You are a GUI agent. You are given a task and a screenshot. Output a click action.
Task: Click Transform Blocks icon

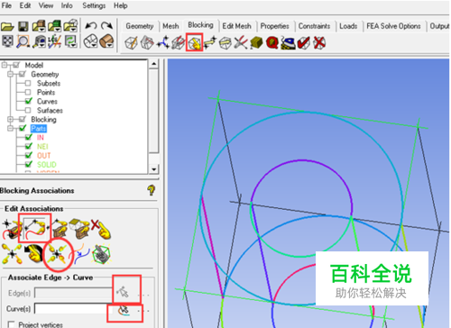tap(225, 43)
